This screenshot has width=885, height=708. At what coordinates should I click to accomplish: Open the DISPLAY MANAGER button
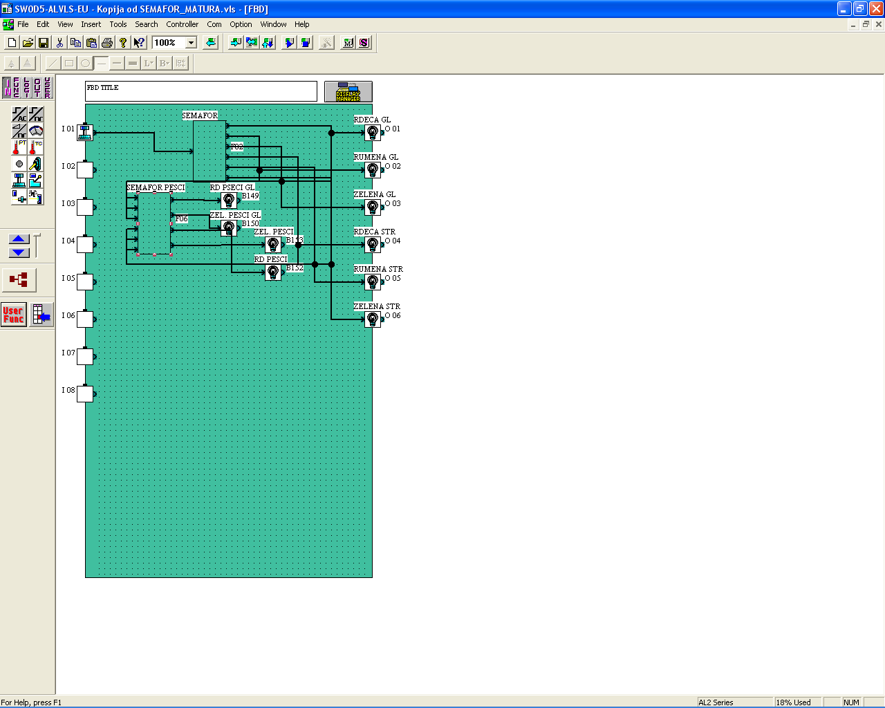pyautogui.click(x=348, y=91)
